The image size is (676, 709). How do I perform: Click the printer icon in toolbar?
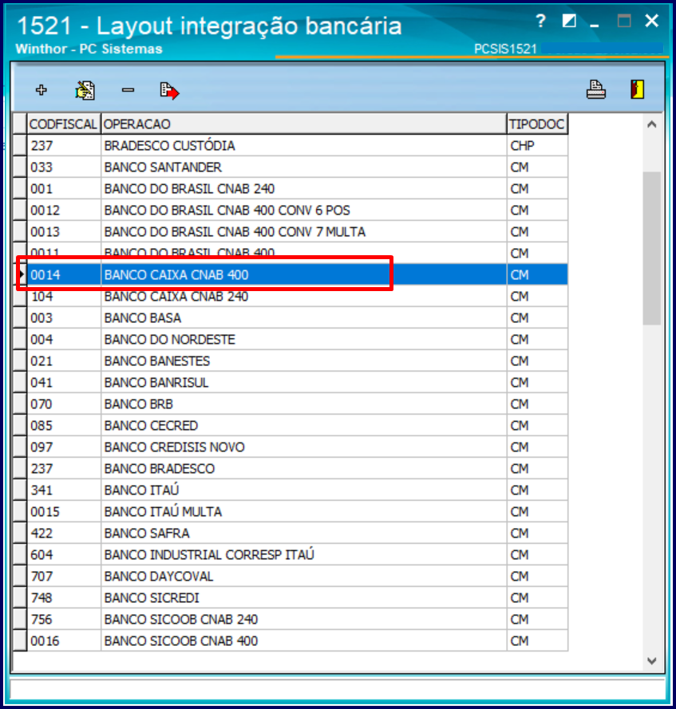point(596,89)
